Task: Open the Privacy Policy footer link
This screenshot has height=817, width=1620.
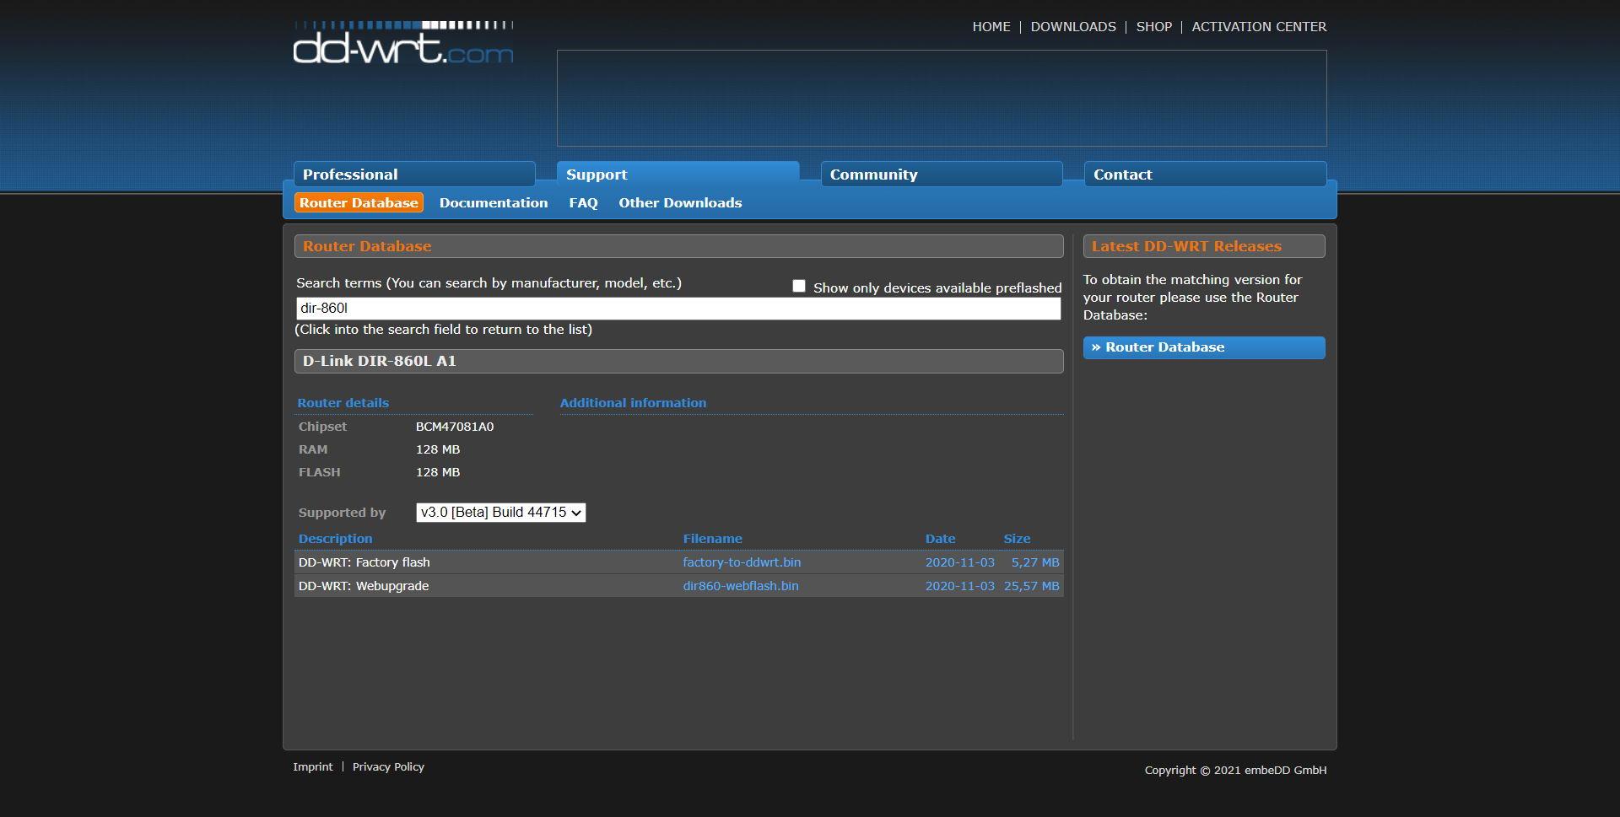Action: click(388, 767)
